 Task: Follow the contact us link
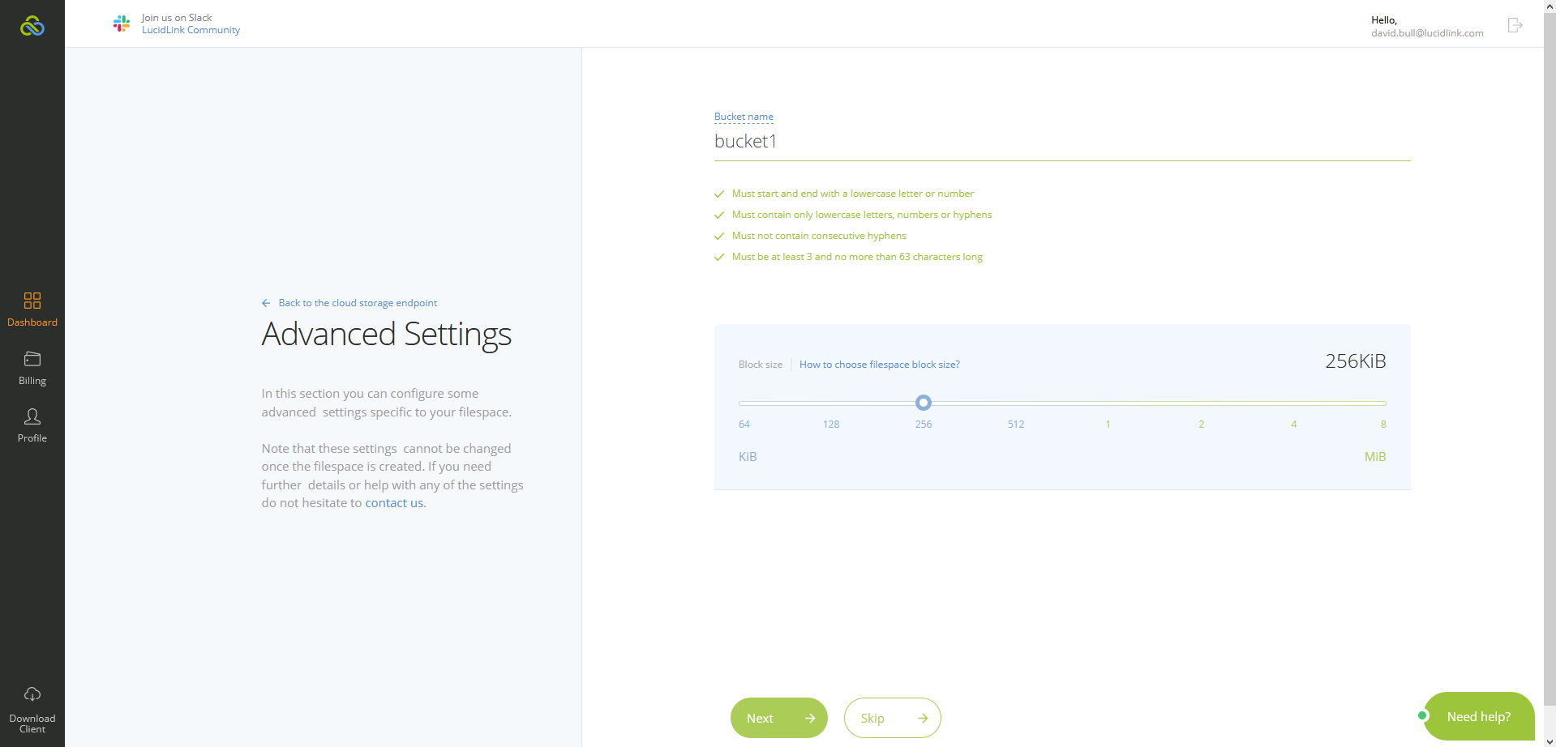(x=394, y=503)
